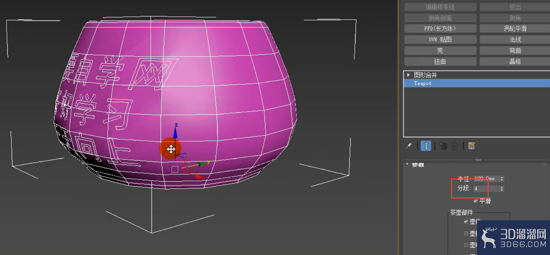
Task: Click the 编辑样条线 modifier button
Action: 441,7
